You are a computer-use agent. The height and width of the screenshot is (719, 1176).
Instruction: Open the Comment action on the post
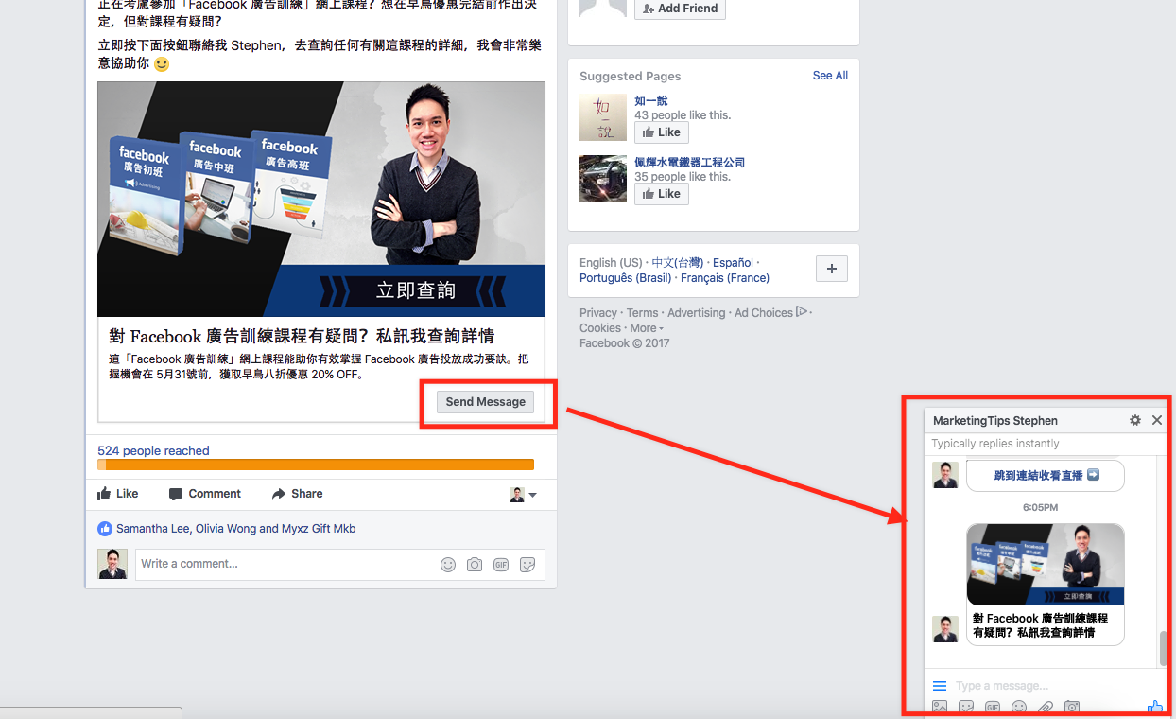pyautogui.click(x=204, y=494)
